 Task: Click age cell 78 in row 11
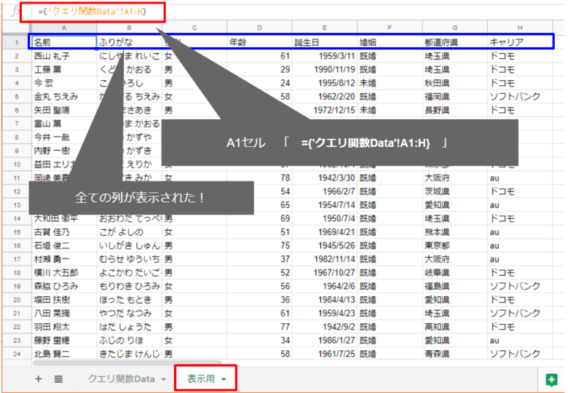(259, 178)
